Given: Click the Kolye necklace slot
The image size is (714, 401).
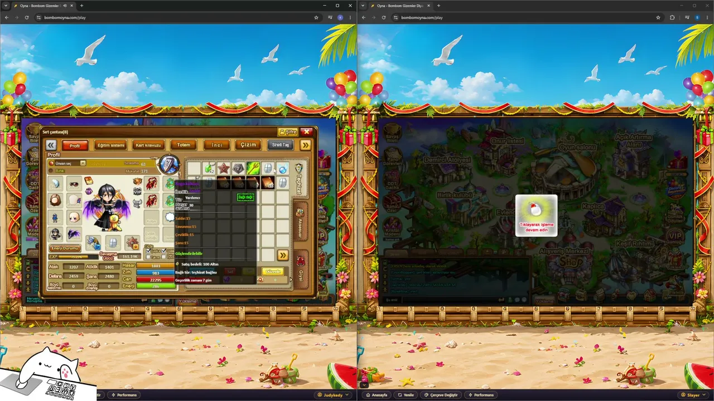Looking at the screenshot, I should 152,218.
